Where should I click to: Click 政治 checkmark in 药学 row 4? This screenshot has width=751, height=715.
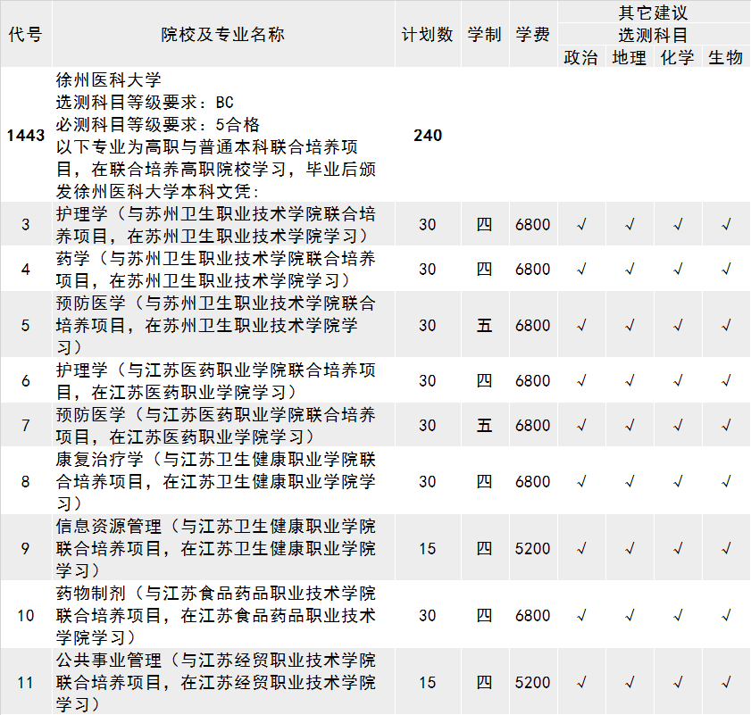pos(581,269)
